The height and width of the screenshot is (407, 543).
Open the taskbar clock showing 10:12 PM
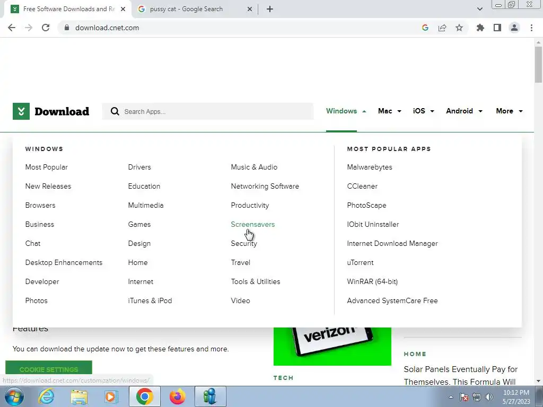pos(516,397)
